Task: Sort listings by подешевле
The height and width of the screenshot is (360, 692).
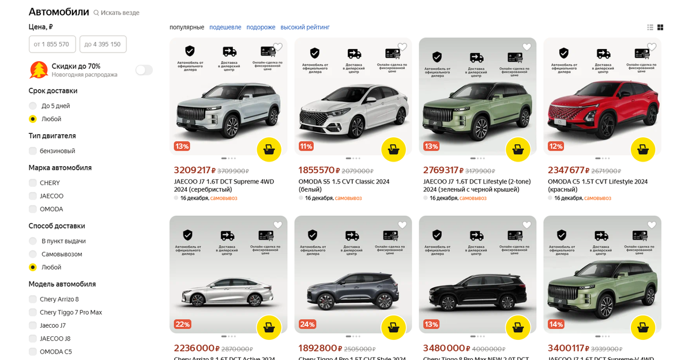Action: pos(225,27)
